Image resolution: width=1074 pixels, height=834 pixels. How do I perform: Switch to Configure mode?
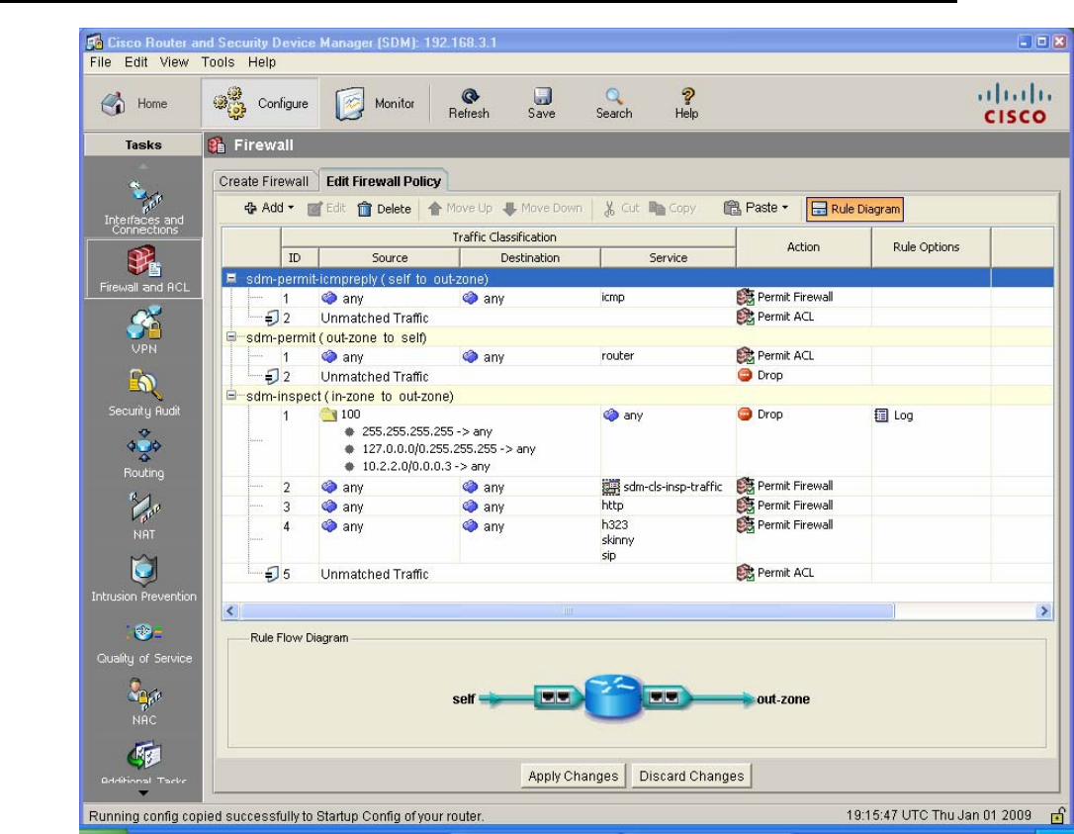point(260,104)
